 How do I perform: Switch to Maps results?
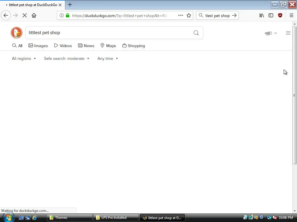[108, 46]
